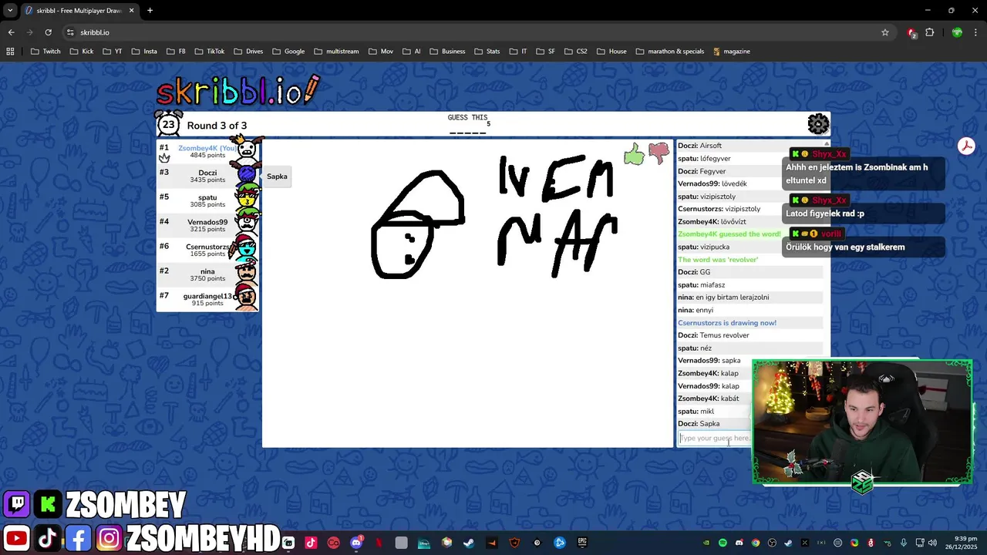The height and width of the screenshot is (555, 987).
Task: Click the chat message "Doczi: Temus revolver"
Action: tap(713, 335)
